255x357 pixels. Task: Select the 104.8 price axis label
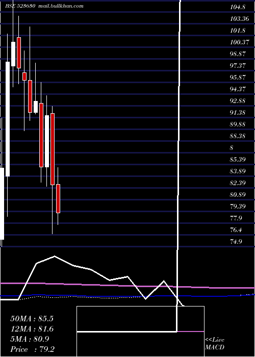(x=238, y=7)
